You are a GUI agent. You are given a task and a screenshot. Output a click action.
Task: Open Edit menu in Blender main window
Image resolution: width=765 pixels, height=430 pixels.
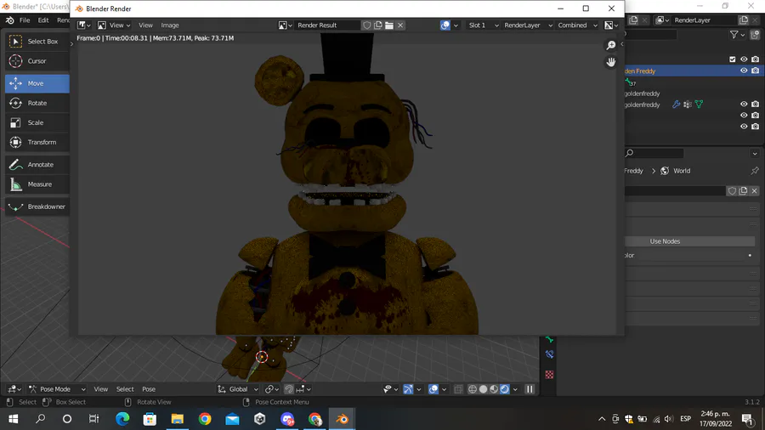coord(43,20)
